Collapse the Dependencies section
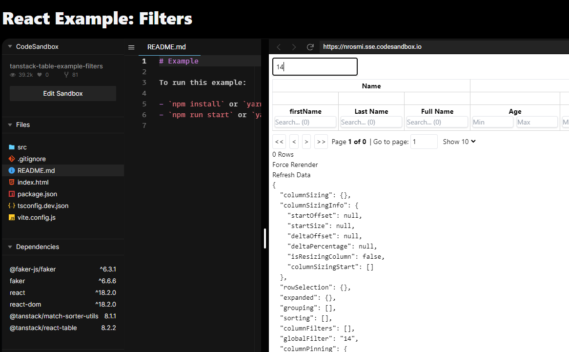The height and width of the screenshot is (352, 569). click(10, 247)
